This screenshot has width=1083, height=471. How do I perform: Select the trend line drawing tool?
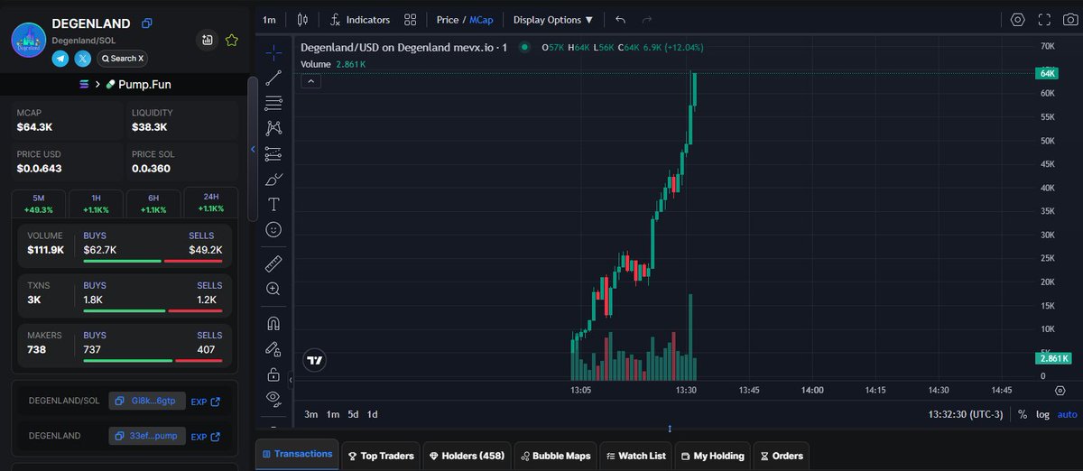(x=273, y=78)
